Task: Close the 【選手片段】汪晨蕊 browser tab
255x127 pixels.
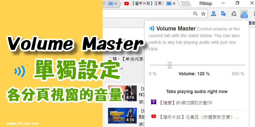Action: coord(174,3)
